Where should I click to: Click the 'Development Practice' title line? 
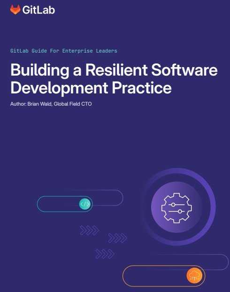[91, 88]
